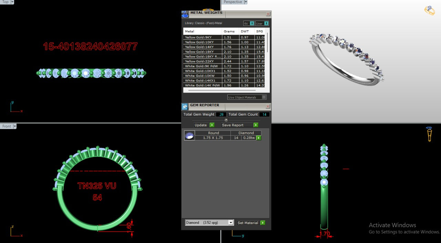Viewport: 441px width, 243px height.
Task: Select the Yellow Gold:9KY row
Action: [224, 37]
